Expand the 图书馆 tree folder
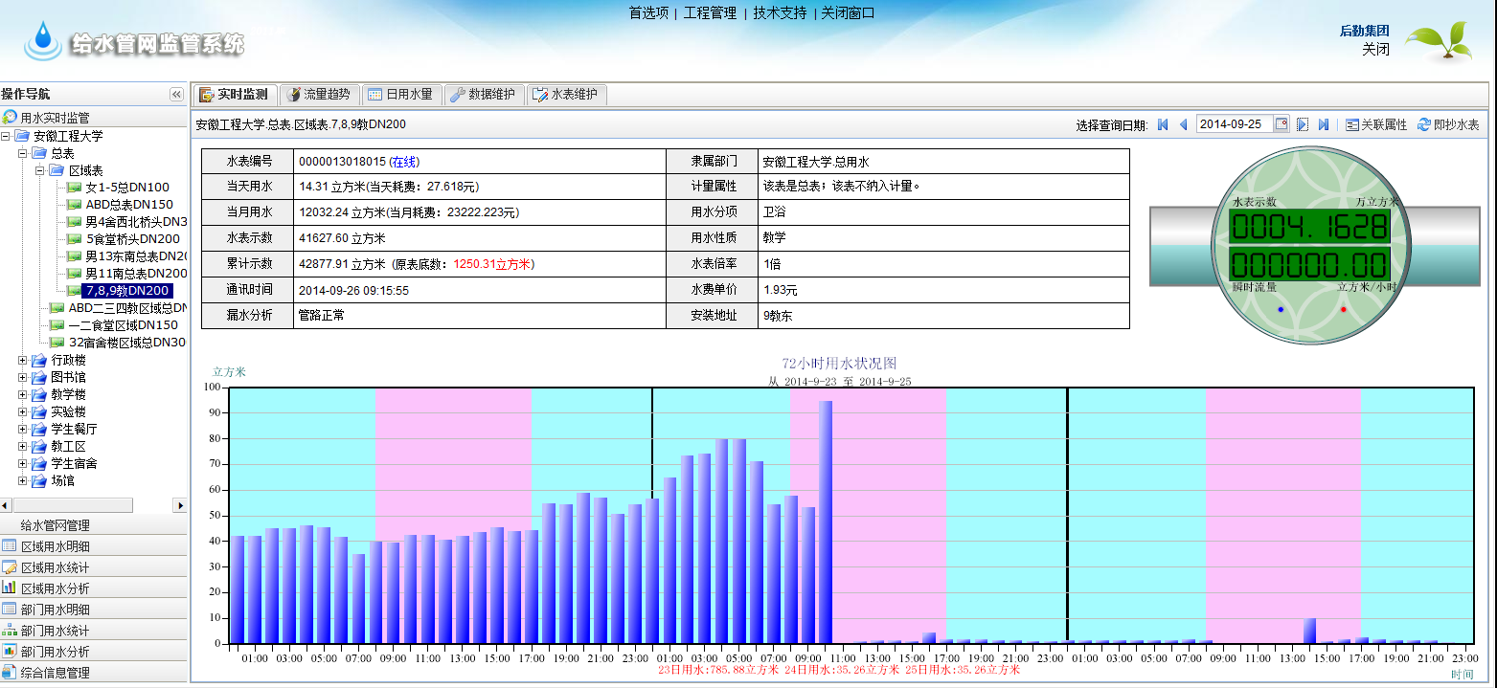This screenshot has width=1497, height=688. [x=23, y=378]
